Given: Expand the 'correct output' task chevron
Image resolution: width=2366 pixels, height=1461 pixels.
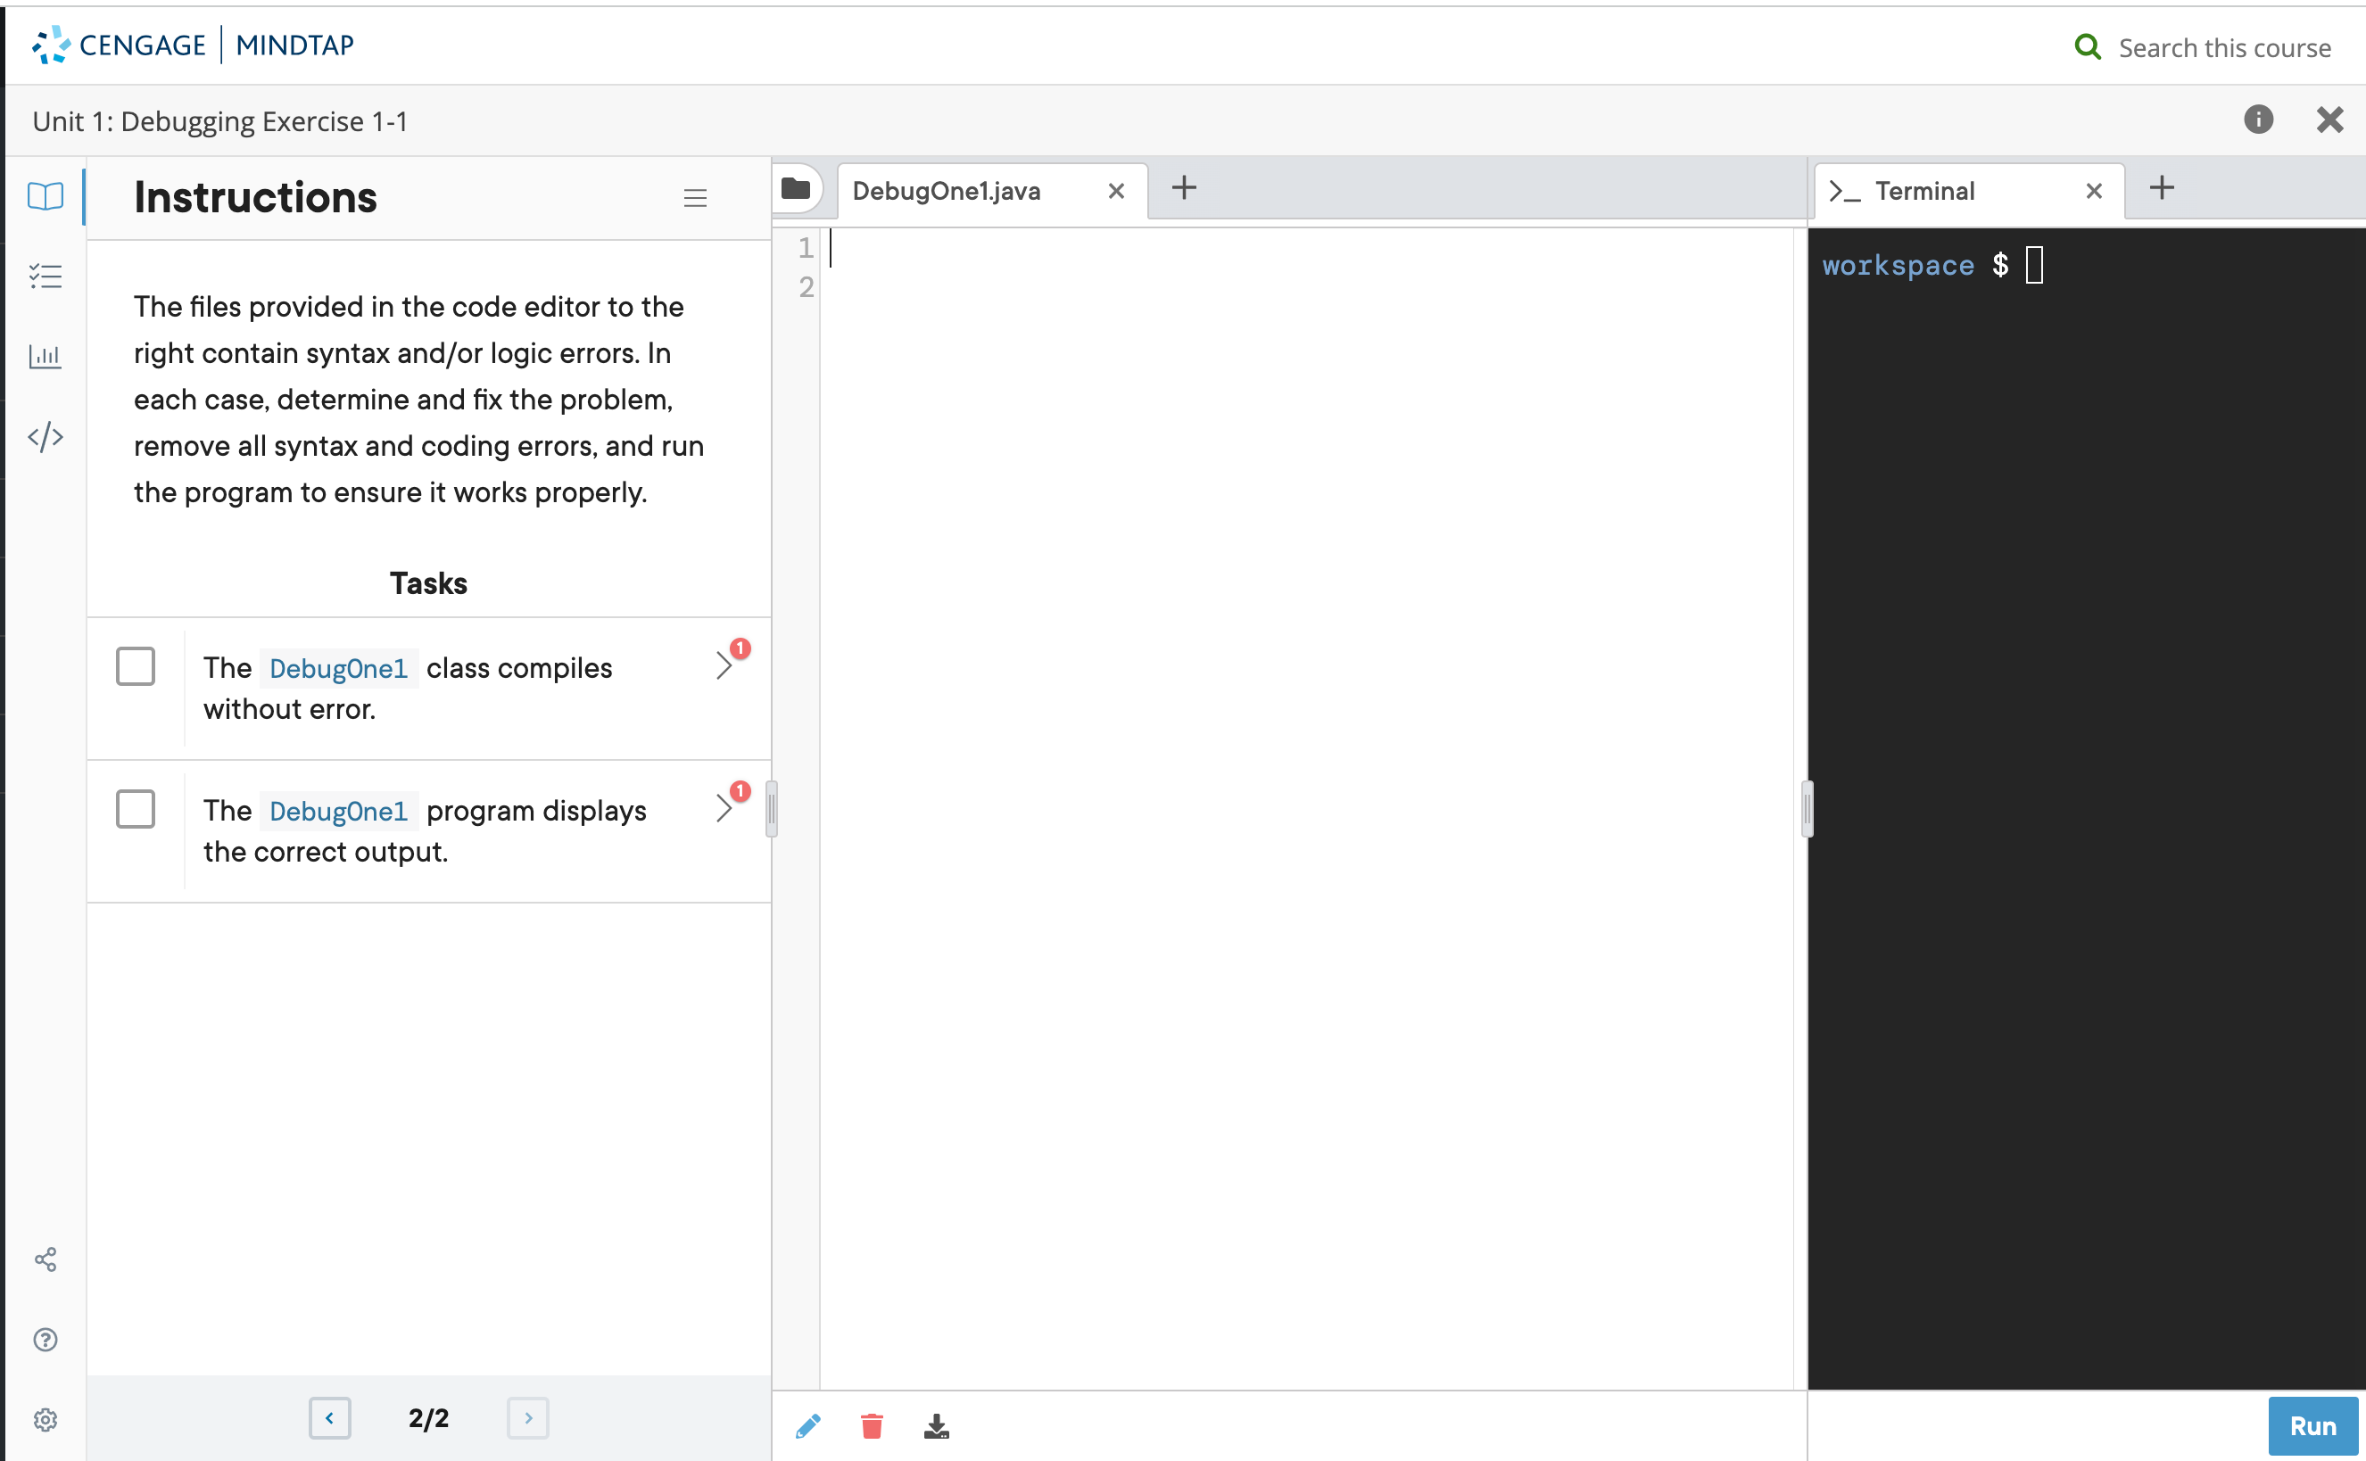Looking at the screenshot, I should (x=724, y=808).
